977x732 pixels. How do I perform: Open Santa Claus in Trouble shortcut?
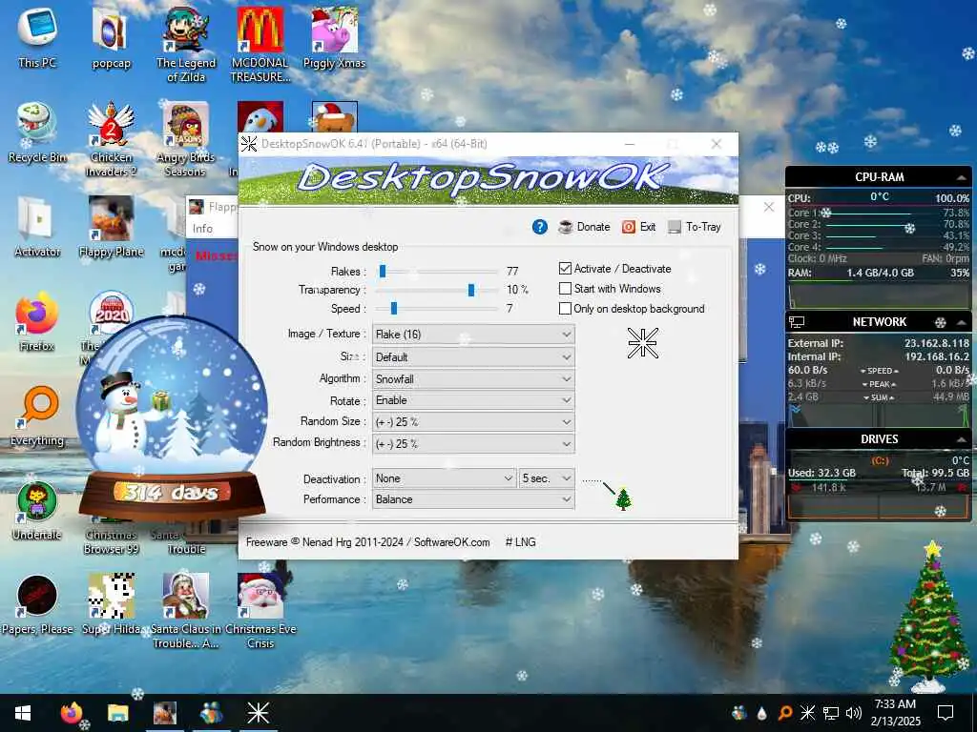[186, 611]
